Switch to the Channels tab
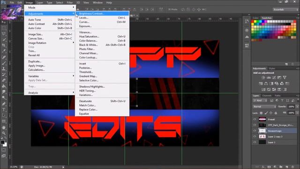 (x=267, y=95)
